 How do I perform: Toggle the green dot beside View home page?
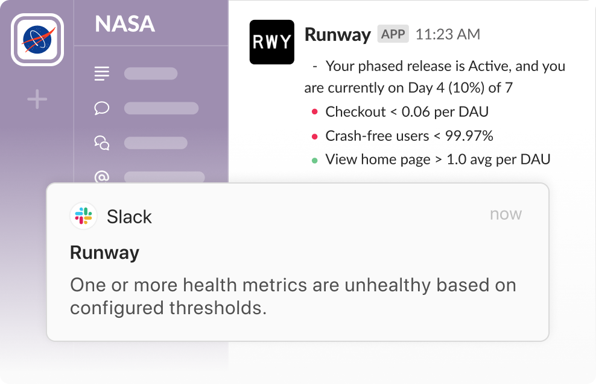315,159
